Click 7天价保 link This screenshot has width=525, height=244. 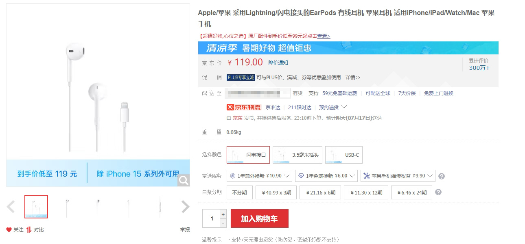click(x=407, y=93)
